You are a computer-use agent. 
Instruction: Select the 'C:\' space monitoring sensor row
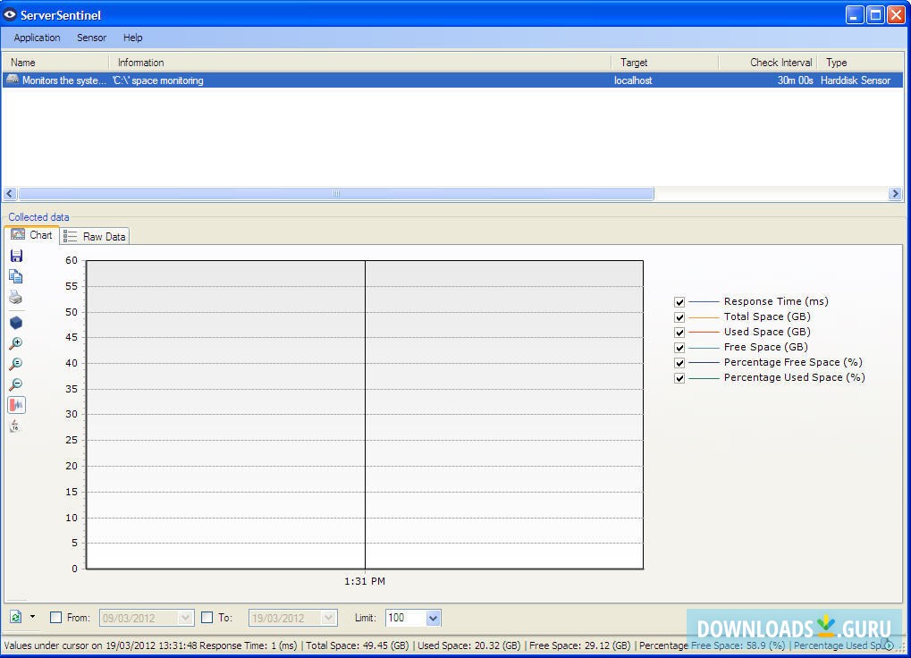[453, 80]
